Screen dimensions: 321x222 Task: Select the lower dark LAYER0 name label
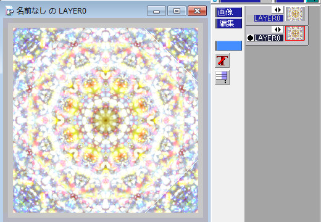point(269,38)
